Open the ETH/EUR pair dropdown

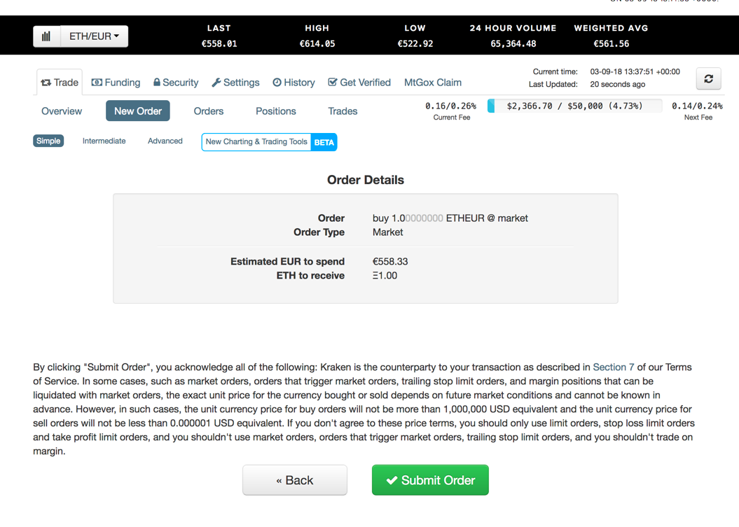pyautogui.click(x=95, y=36)
